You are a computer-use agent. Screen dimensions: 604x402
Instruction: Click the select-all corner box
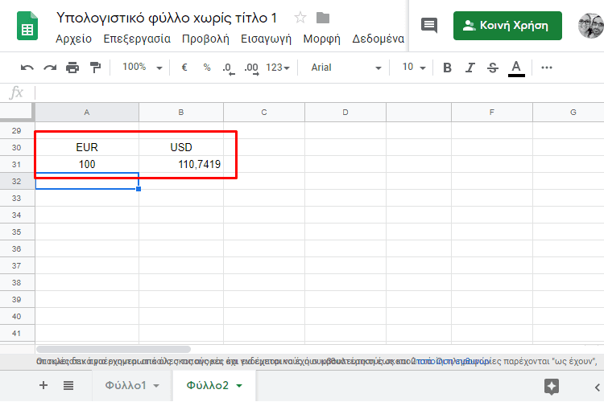(17, 112)
